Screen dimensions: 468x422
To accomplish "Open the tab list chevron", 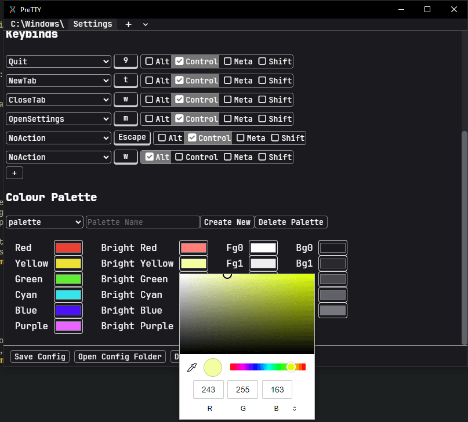I will coord(145,24).
